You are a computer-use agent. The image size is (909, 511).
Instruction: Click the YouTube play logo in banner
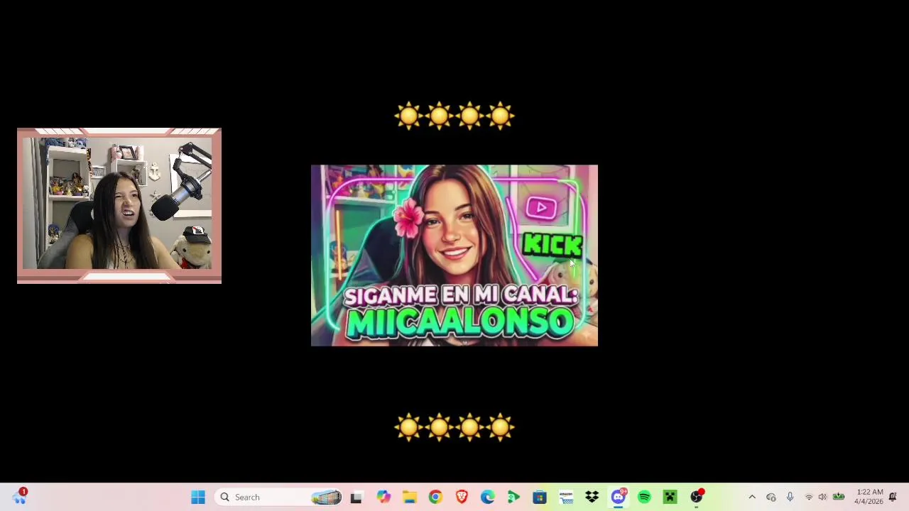541,207
